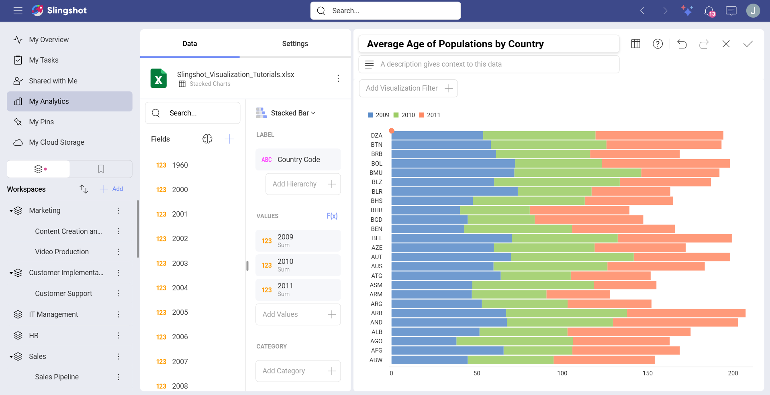Click the top search box
This screenshot has height=395, width=770.
click(386, 11)
